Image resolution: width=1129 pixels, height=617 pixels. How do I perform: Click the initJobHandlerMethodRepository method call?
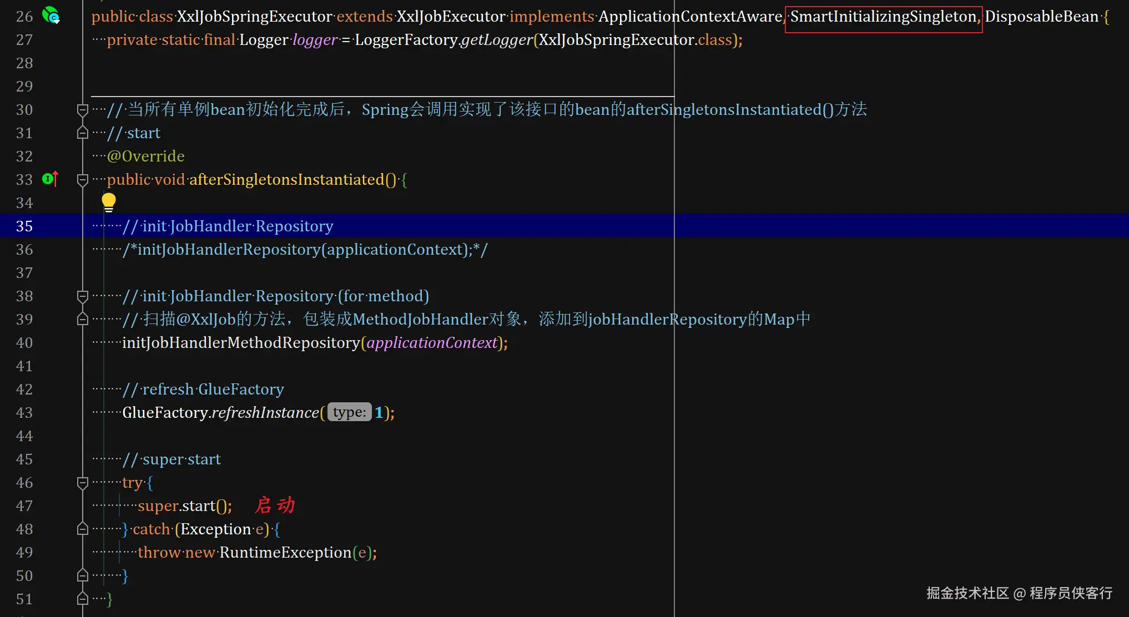click(x=241, y=343)
